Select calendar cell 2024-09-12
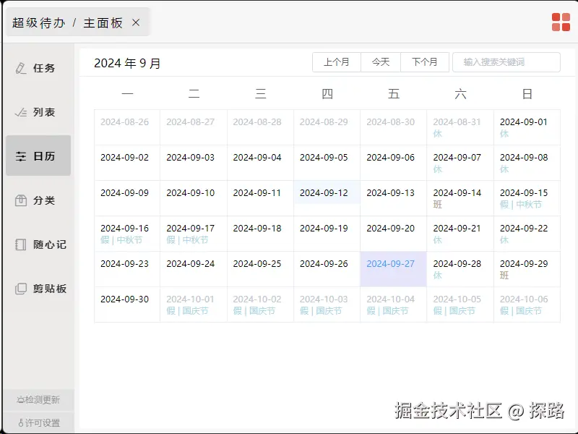578x434 pixels. click(x=327, y=198)
